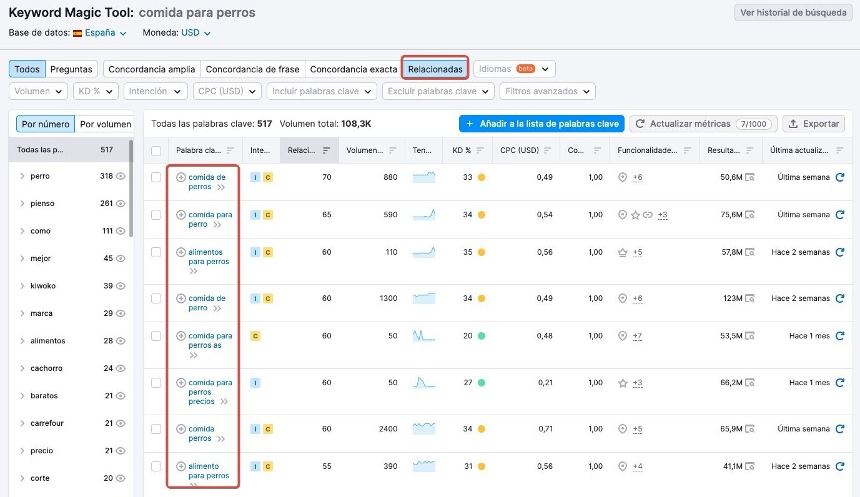Click the Actualizar métricas button
Screen dimensions: 860x497
click(x=703, y=124)
